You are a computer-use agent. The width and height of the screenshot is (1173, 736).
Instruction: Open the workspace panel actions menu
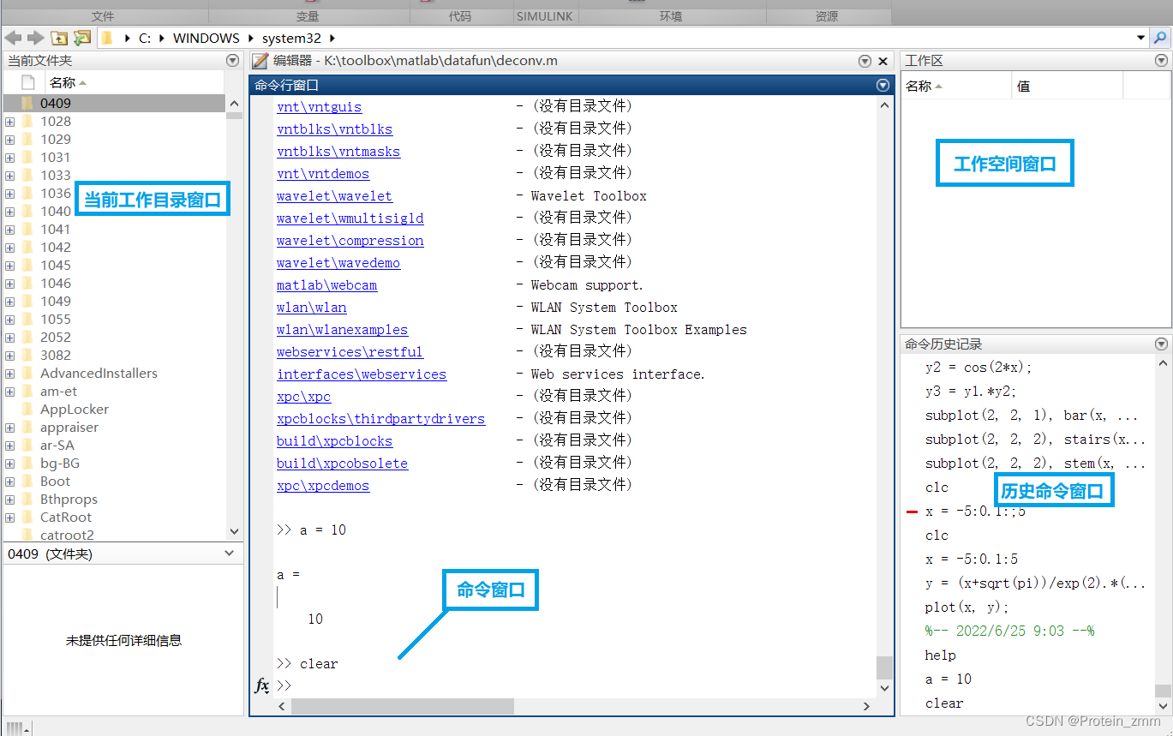coord(1161,61)
